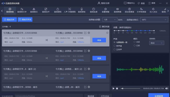
Task: Rename output of the 副本 (2) file
Action: point(85,69)
